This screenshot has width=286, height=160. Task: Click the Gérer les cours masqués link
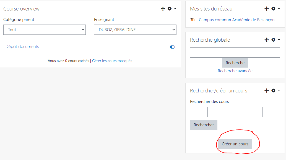pyautogui.click(x=112, y=61)
